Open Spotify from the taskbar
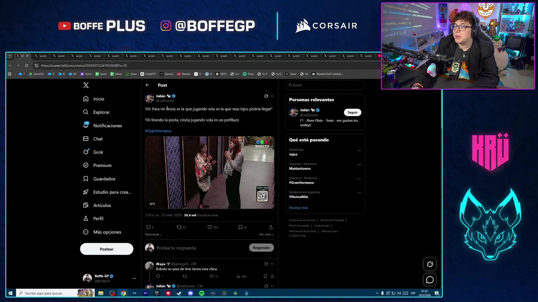 tap(202, 293)
